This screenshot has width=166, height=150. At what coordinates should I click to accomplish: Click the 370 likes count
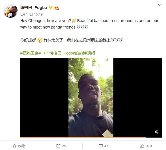(149, 146)
